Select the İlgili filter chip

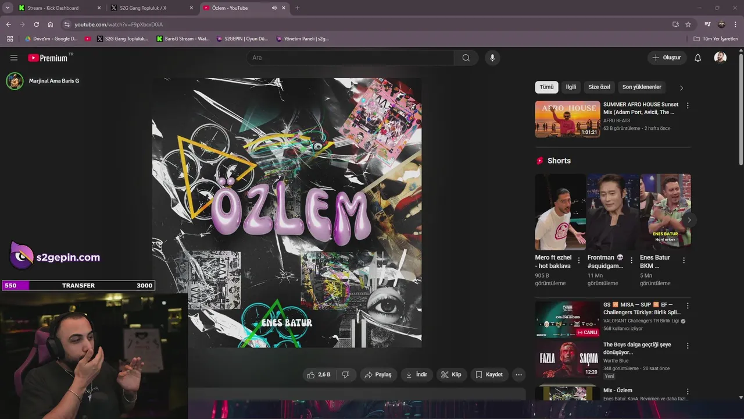point(571,87)
